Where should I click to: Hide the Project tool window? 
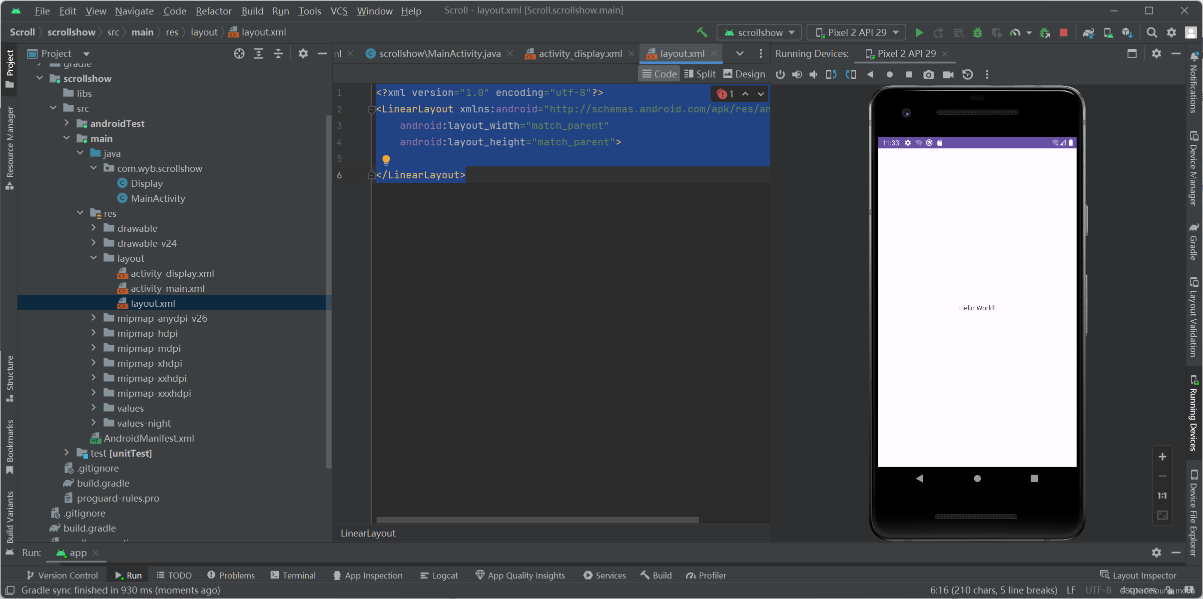click(323, 53)
